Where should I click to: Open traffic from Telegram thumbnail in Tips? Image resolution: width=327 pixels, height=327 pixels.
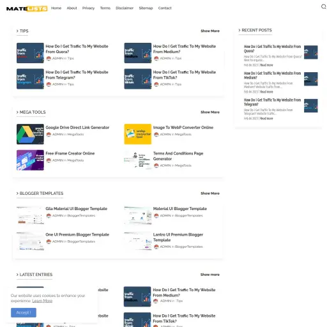click(x=30, y=79)
